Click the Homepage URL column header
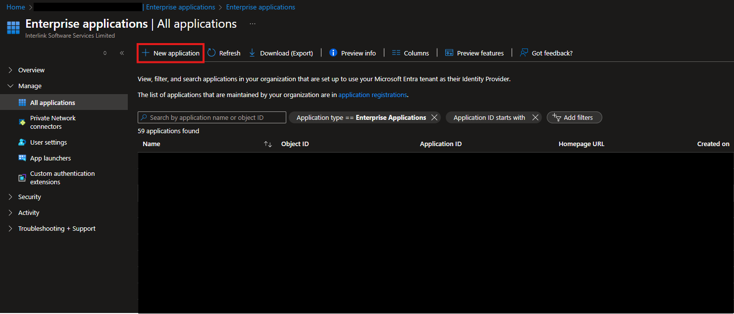734x314 pixels. pos(581,144)
